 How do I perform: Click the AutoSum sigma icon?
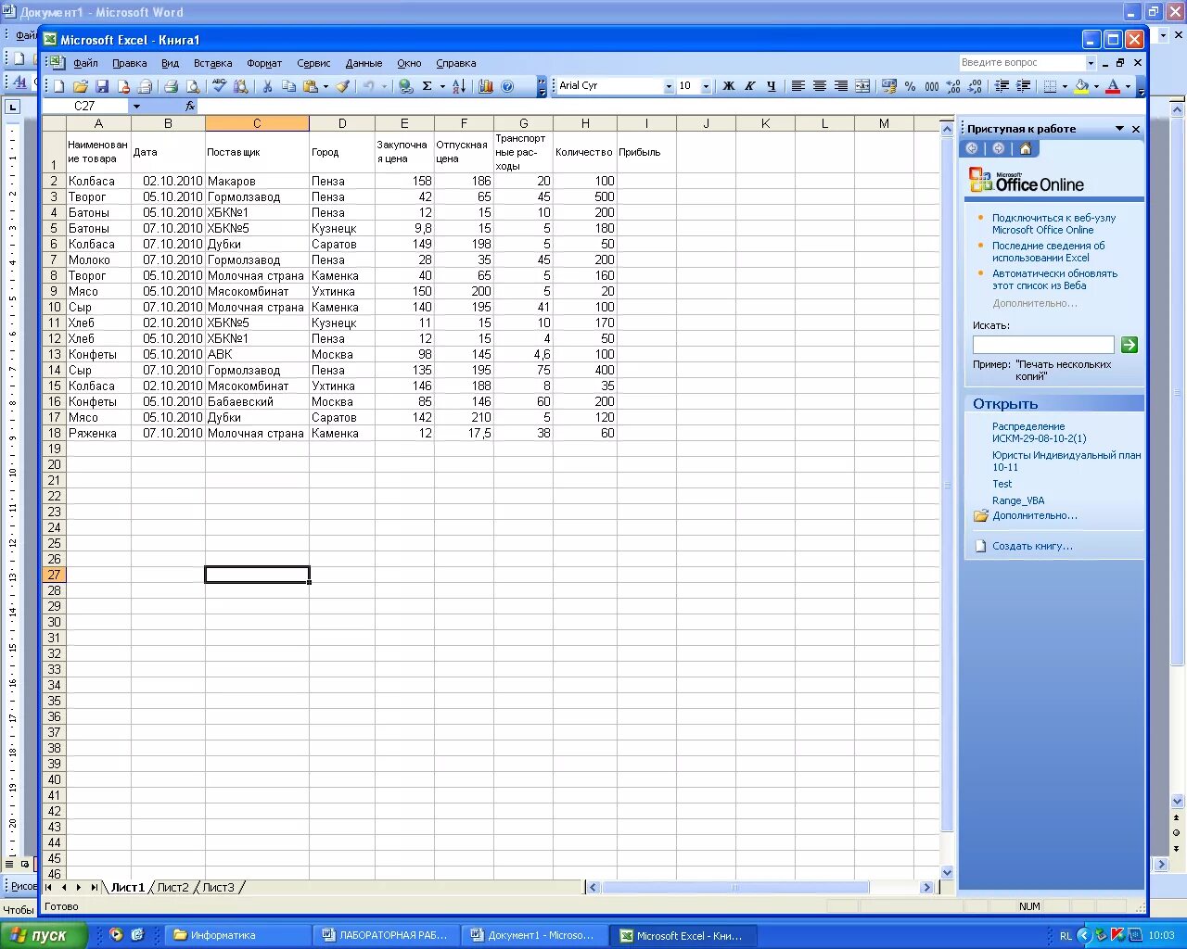coord(428,86)
